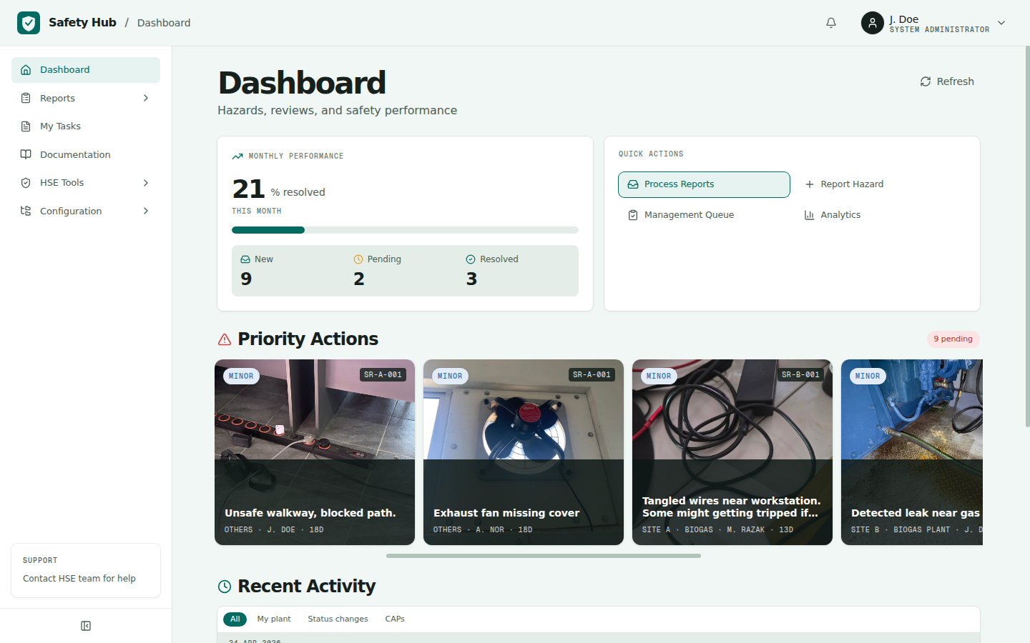
Task: Expand the Reports submenu chevron
Action: [x=146, y=98]
